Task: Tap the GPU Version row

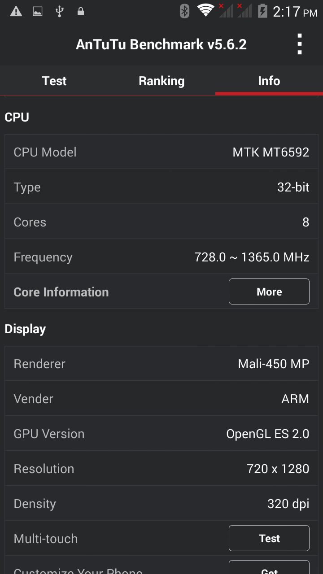Action: coord(161,434)
